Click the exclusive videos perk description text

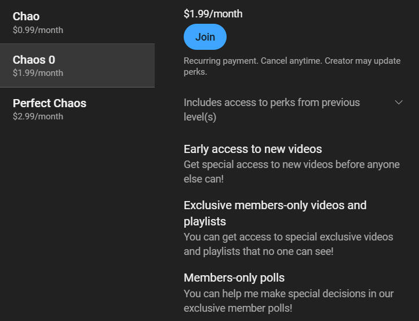[288, 244]
